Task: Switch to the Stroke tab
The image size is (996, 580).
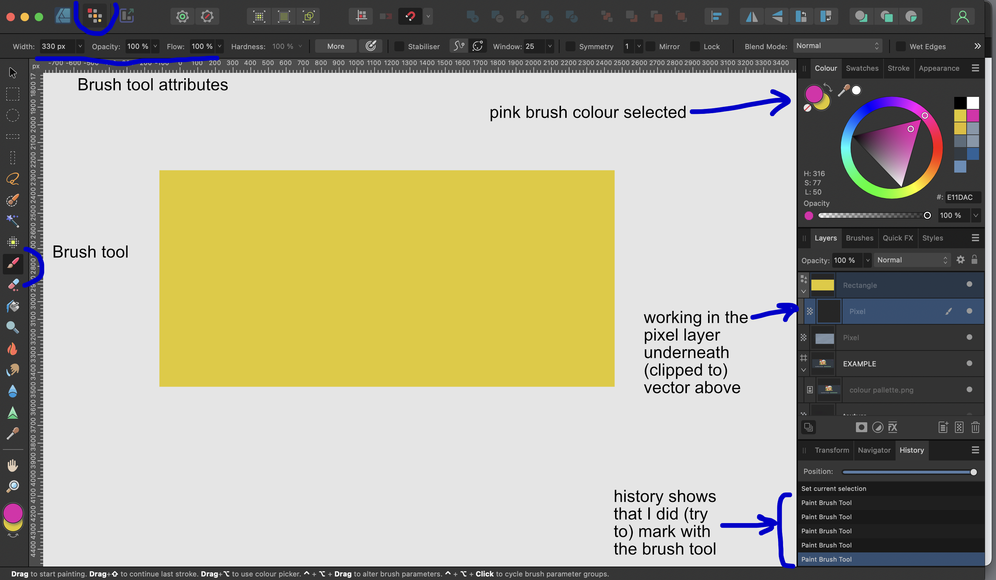Action: (898, 68)
